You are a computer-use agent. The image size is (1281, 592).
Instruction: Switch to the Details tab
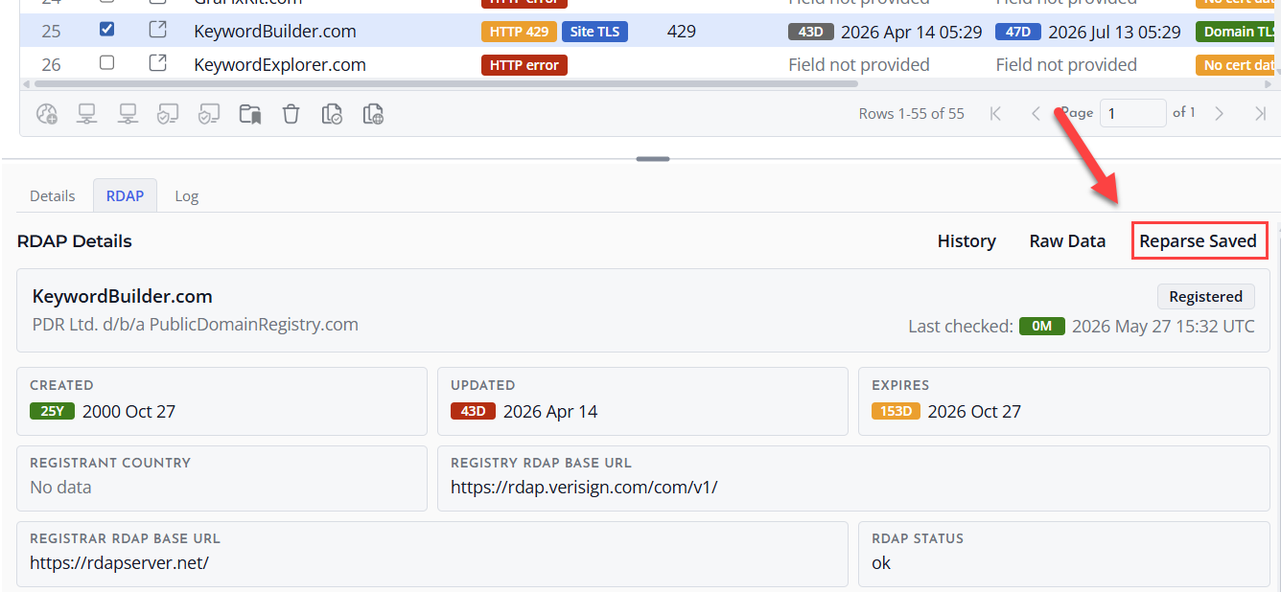click(52, 195)
